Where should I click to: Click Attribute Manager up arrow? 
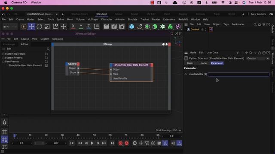point(247,53)
